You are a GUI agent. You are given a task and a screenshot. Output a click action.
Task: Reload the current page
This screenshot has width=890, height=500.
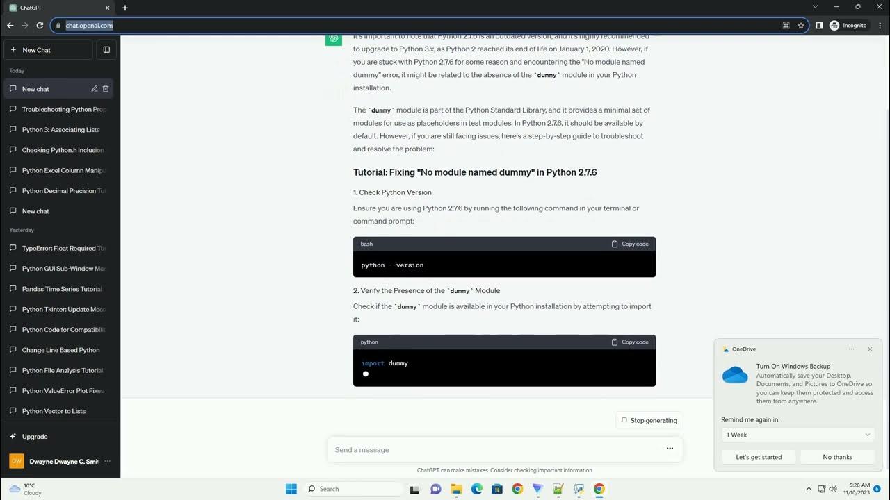click(40, 25)
